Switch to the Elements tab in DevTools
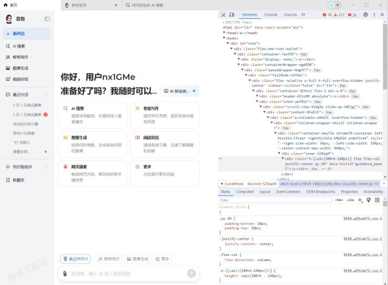The image size is (388, 285). click(x=250, y=15)
